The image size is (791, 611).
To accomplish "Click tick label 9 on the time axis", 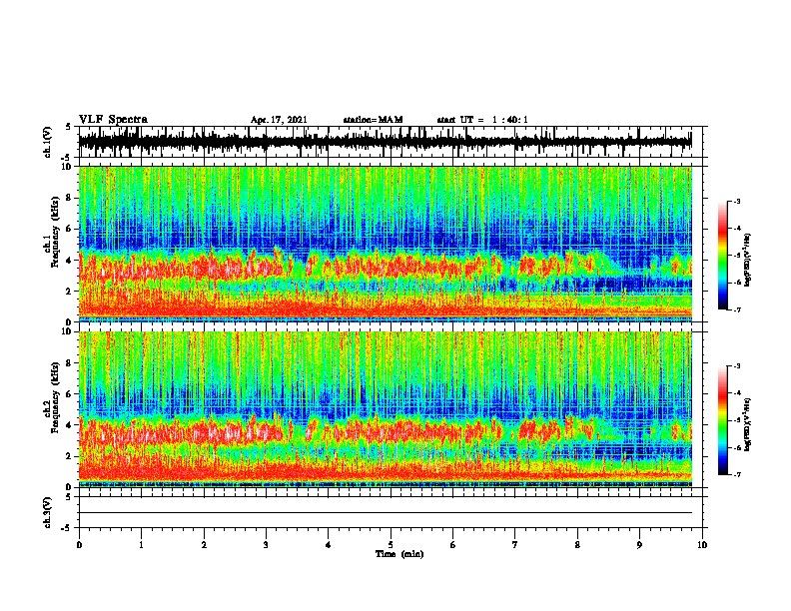I will [639, 545].
